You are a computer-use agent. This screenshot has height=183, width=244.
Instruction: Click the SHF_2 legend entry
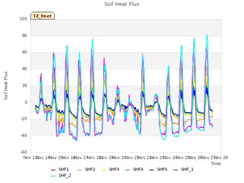coord(61,175)
